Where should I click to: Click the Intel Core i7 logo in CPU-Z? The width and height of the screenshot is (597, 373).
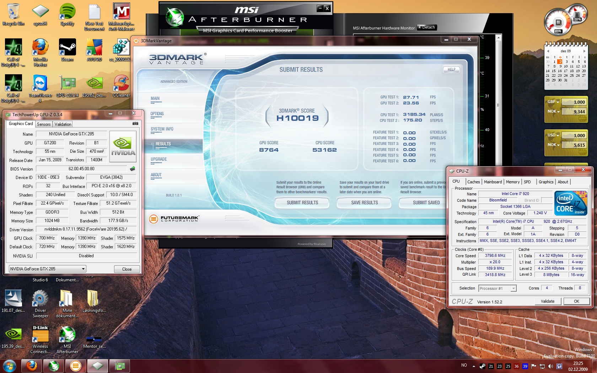(571, 203)
